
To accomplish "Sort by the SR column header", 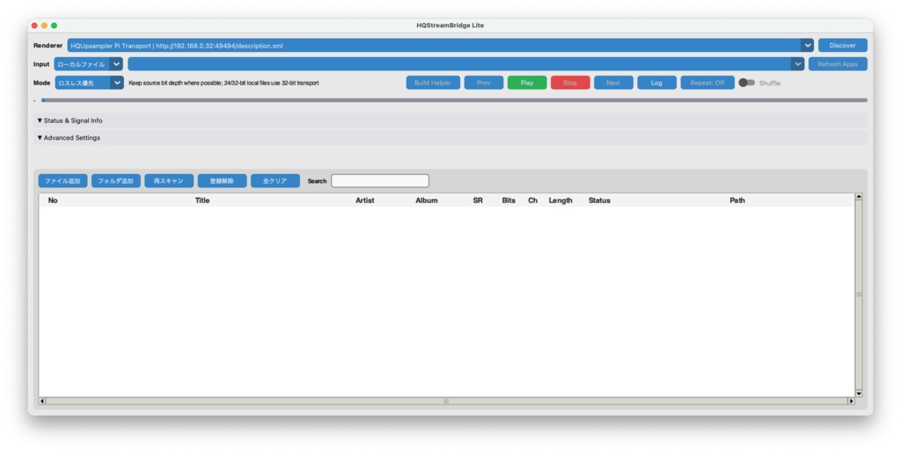I will 478,200.
